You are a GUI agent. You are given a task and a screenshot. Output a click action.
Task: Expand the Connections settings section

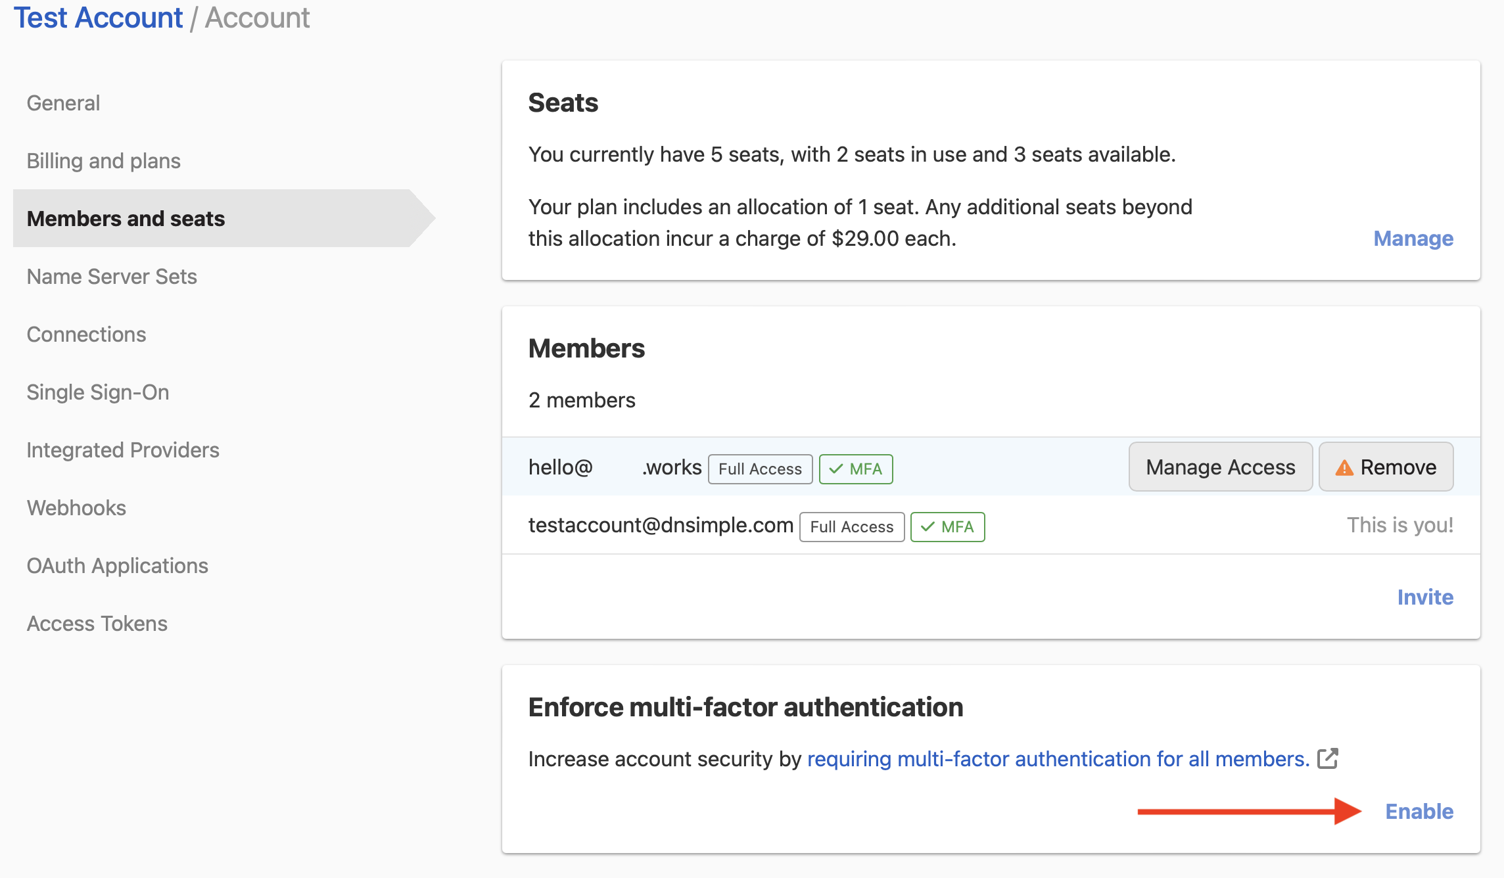point(87,335)
